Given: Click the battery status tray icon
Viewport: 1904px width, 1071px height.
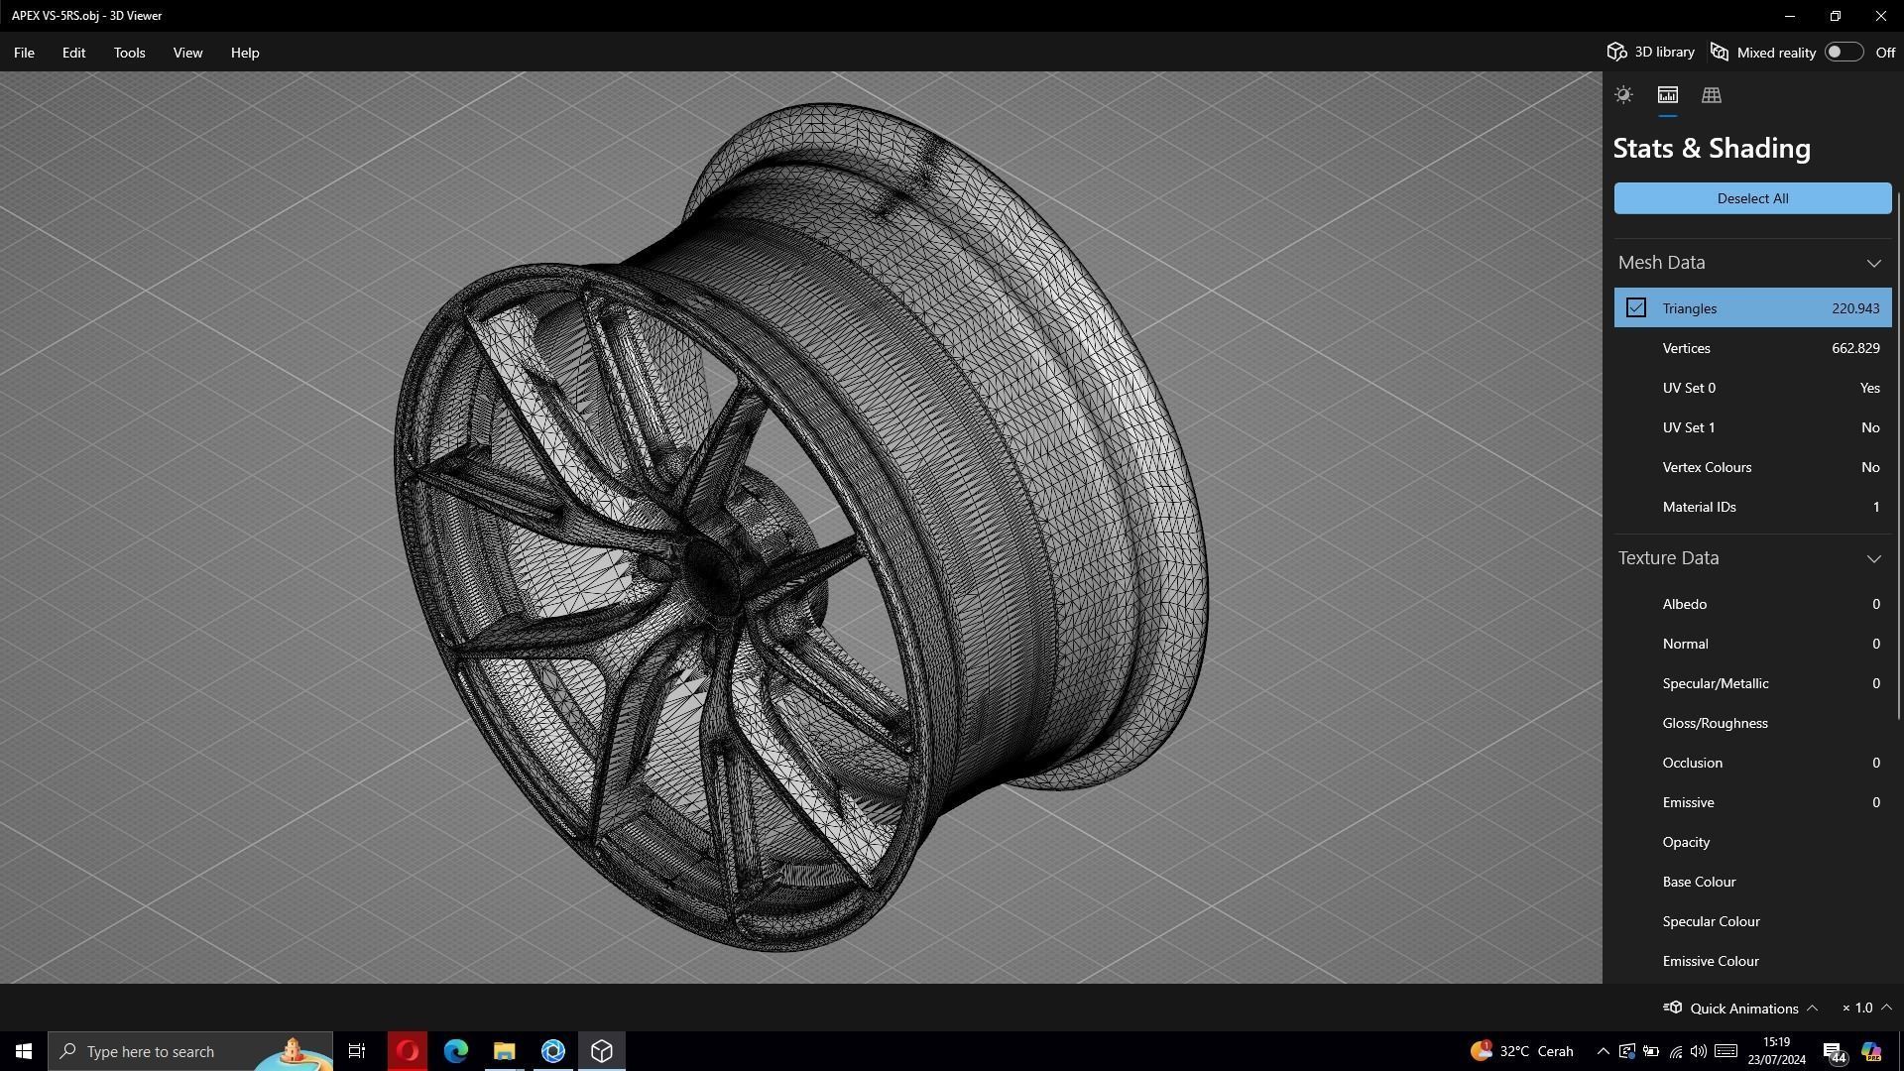Looking at the screenshot, I should [1651, 1051].
